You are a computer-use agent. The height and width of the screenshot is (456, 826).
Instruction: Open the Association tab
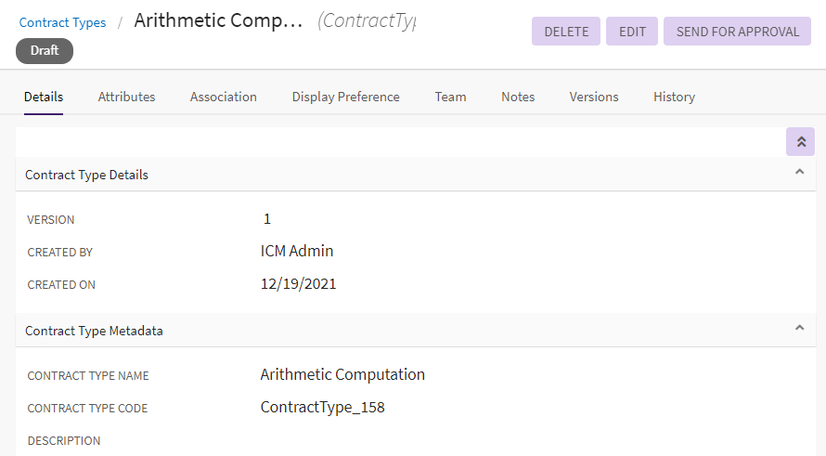coord(223,97)
